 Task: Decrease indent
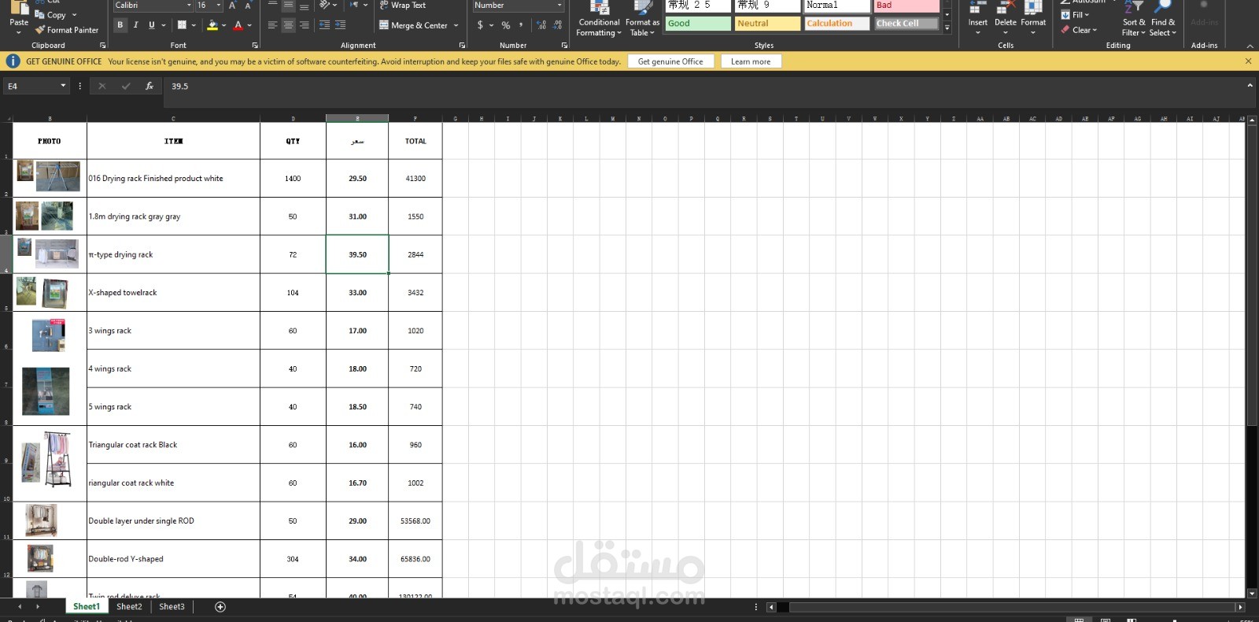coord(324,25)
